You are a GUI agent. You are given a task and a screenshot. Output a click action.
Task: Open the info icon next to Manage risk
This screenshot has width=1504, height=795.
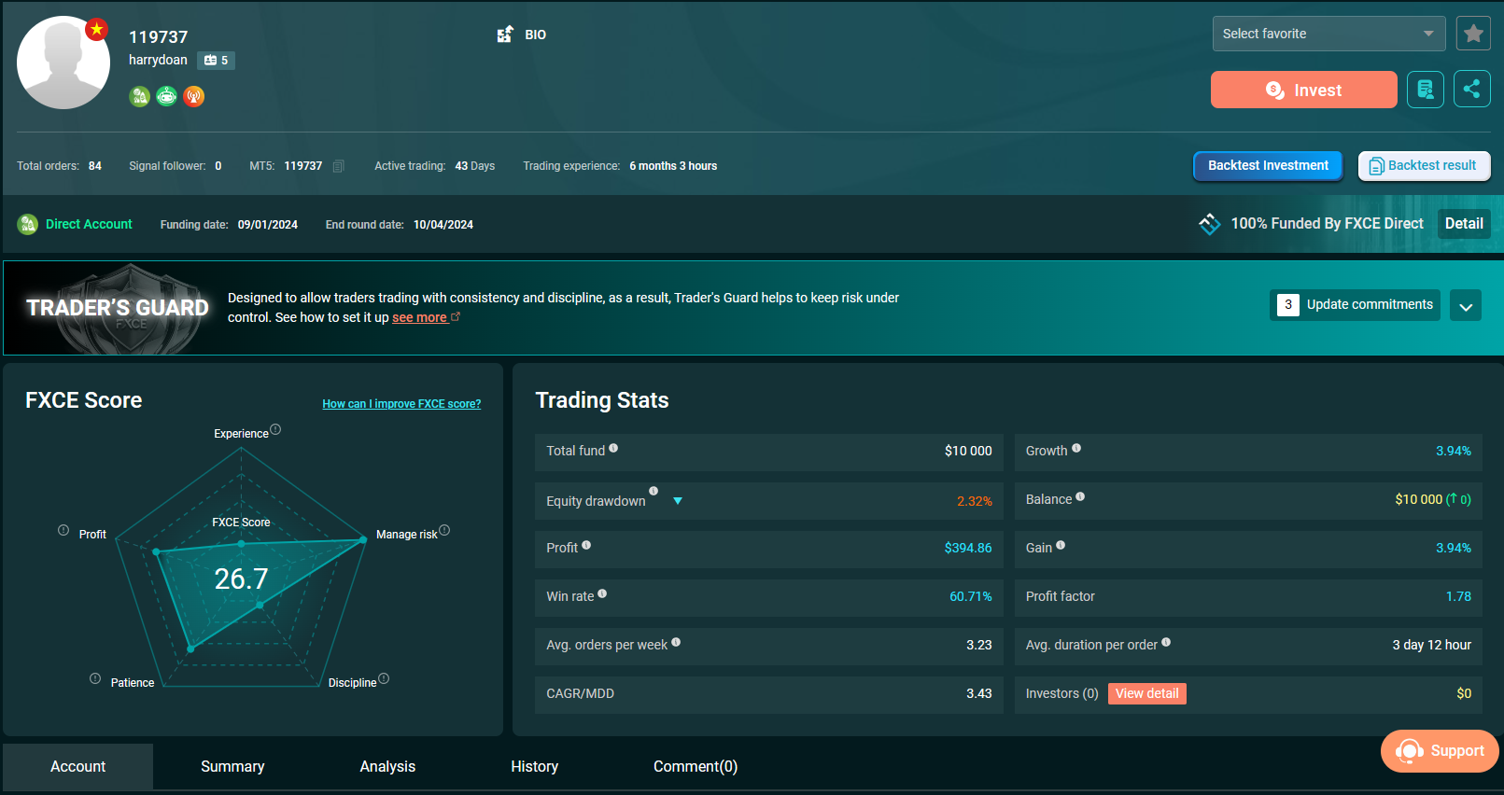click(x=444, y=531)
